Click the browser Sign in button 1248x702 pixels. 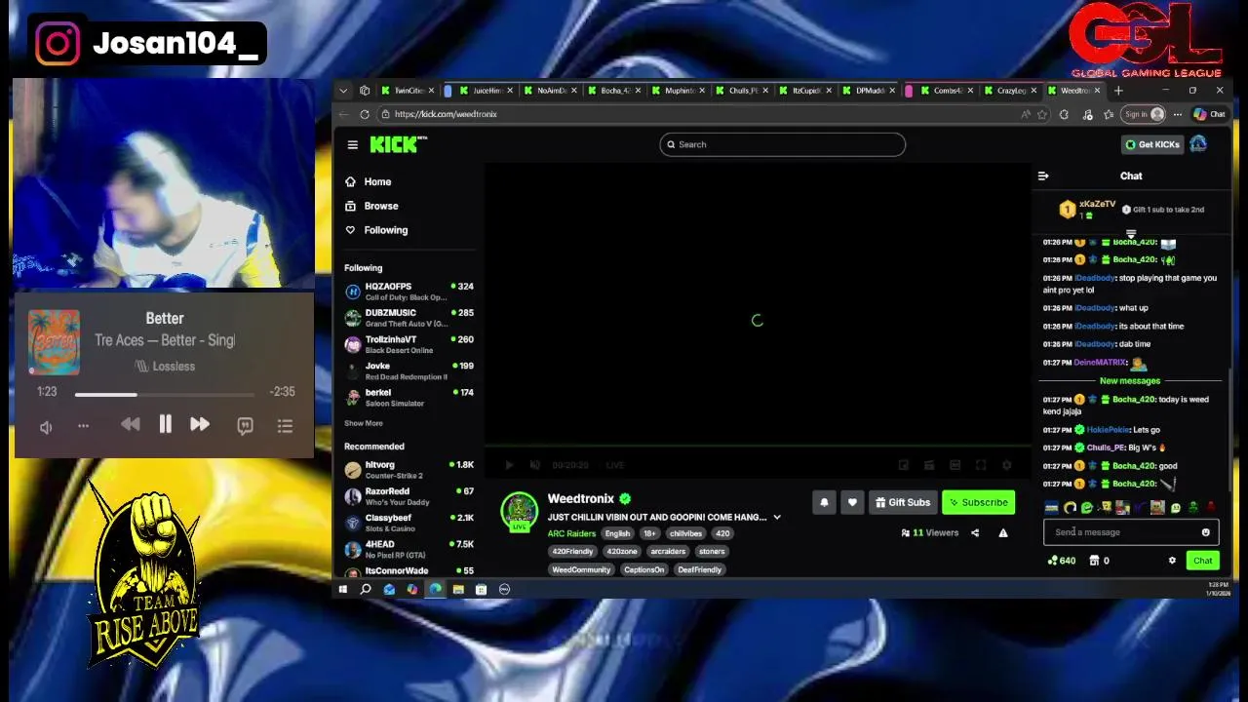1145,114
